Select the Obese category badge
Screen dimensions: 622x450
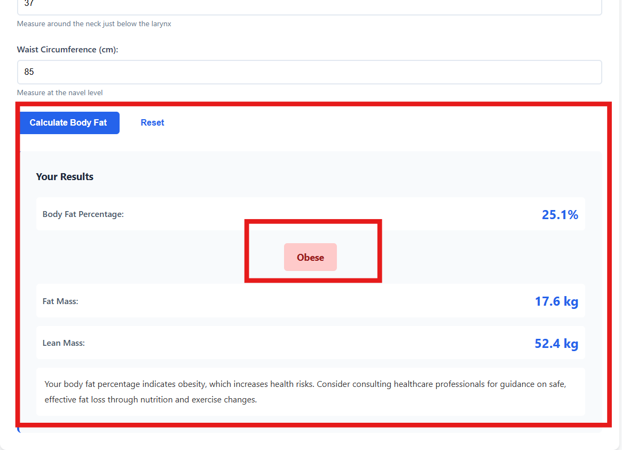pos(310,258)
